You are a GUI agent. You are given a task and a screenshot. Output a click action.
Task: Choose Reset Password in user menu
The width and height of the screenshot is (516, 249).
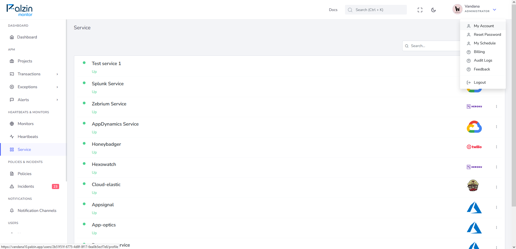pyautogui.click(x=483, y=34)
